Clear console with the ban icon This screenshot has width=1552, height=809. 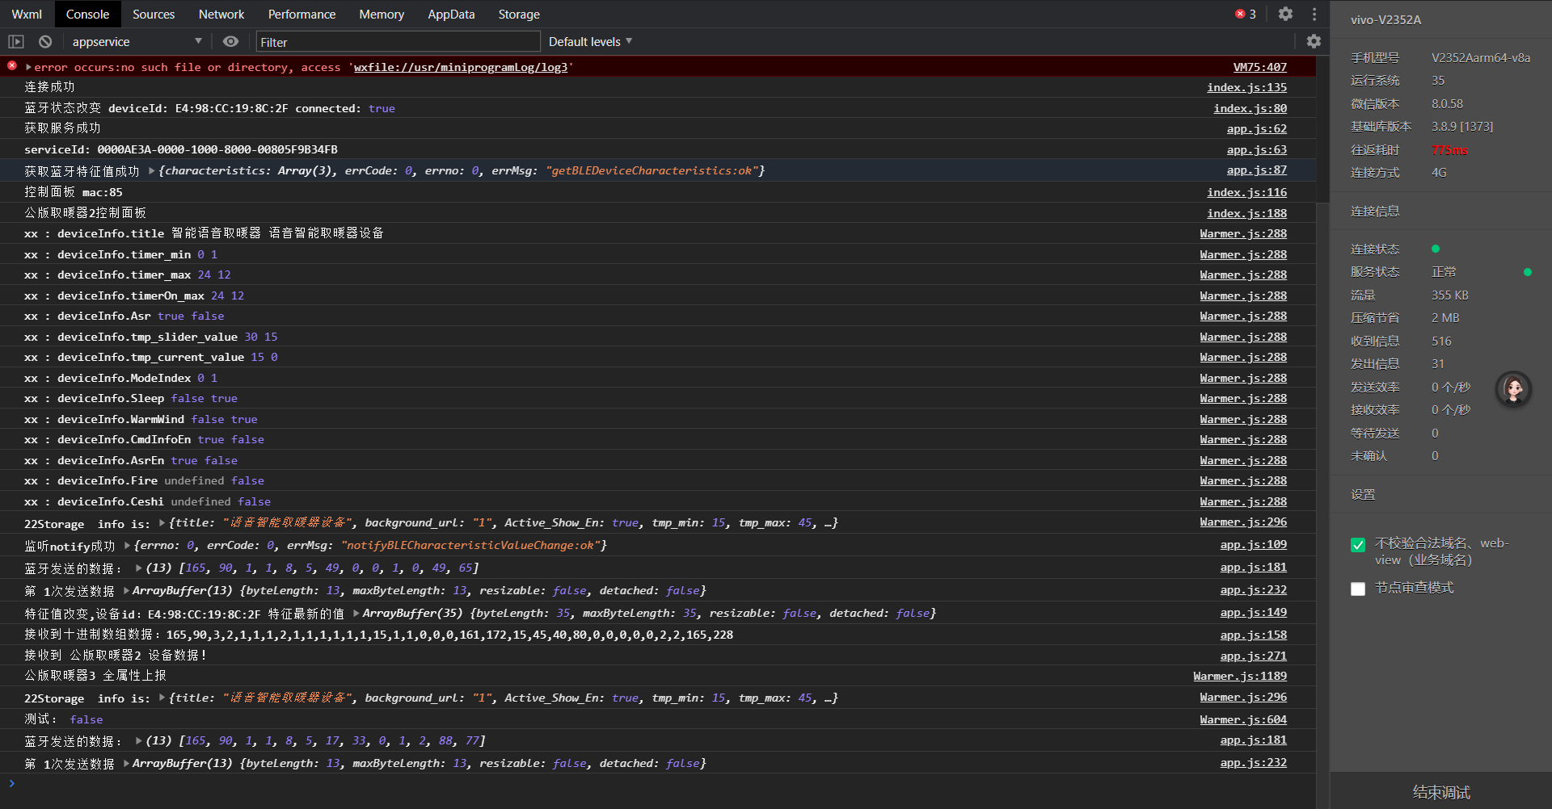[45, 42]
